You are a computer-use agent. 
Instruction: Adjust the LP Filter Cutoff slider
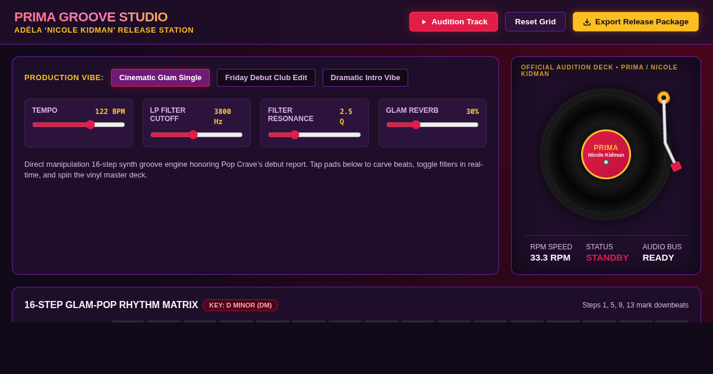[x=197, y=135]
